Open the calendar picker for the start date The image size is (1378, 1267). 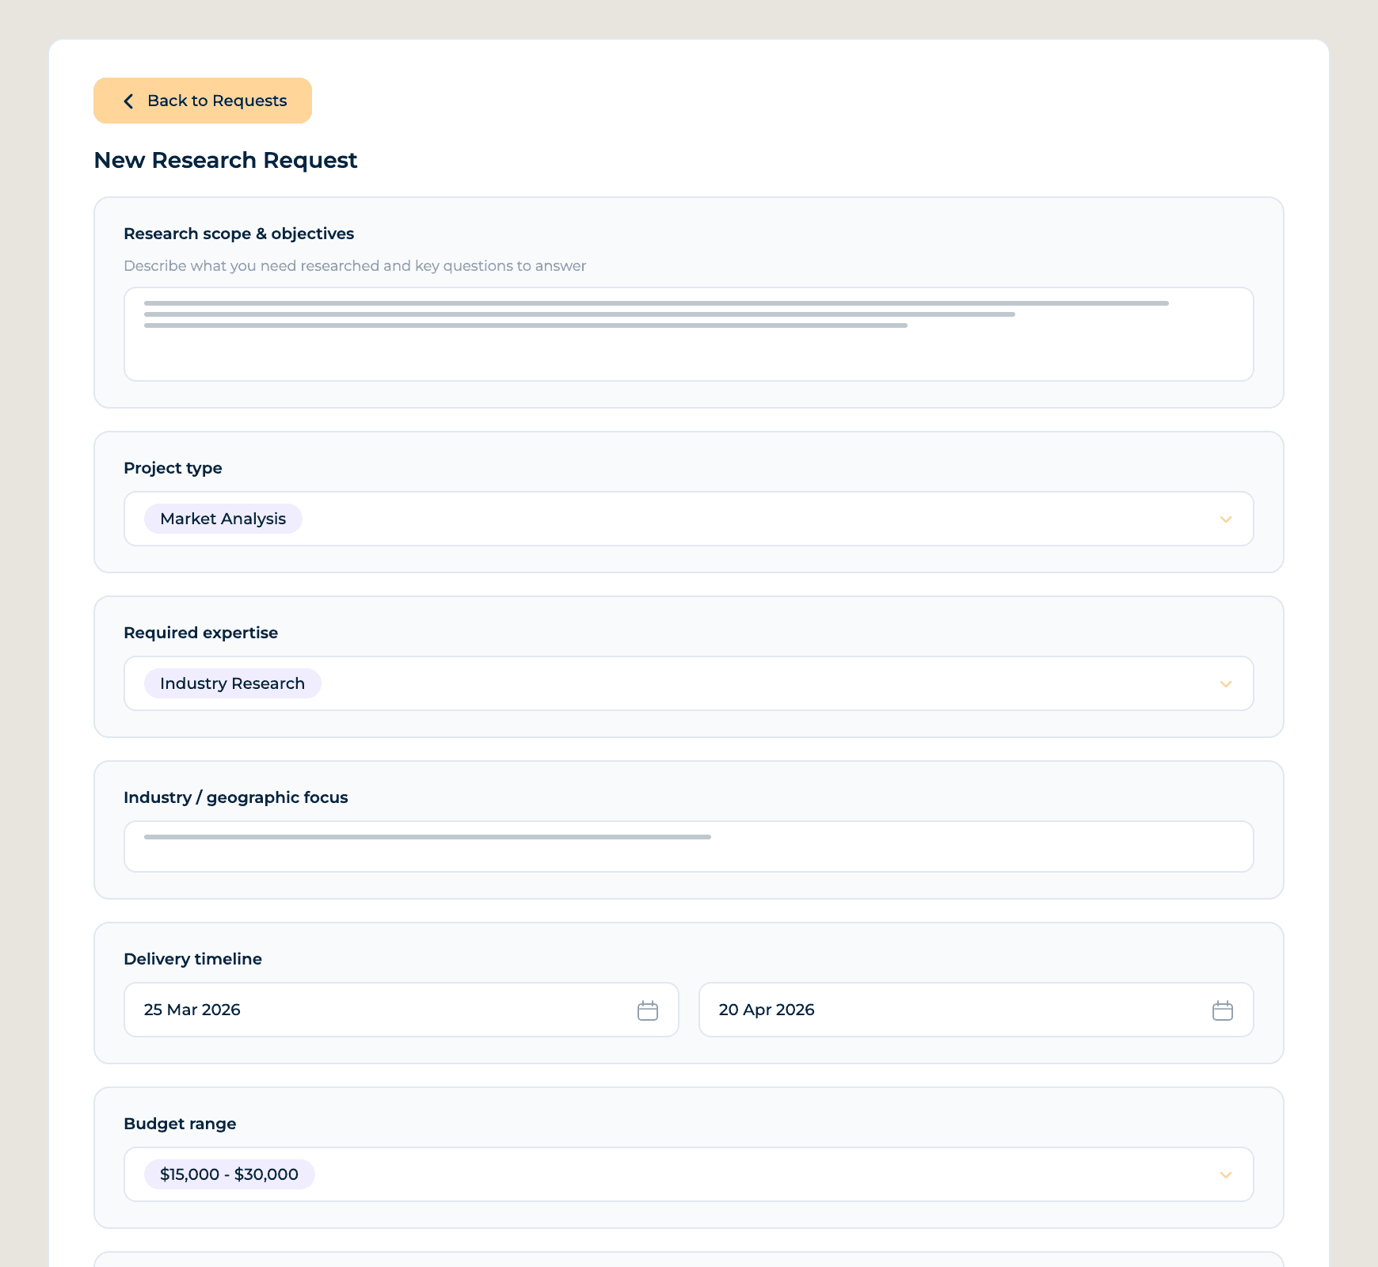[x=647, y=1010]
